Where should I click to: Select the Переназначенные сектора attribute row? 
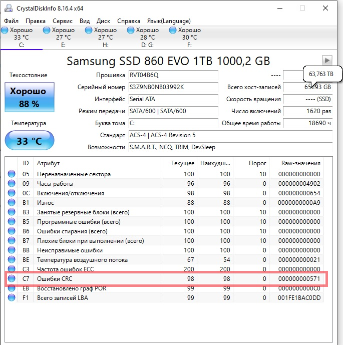[164, 174]
